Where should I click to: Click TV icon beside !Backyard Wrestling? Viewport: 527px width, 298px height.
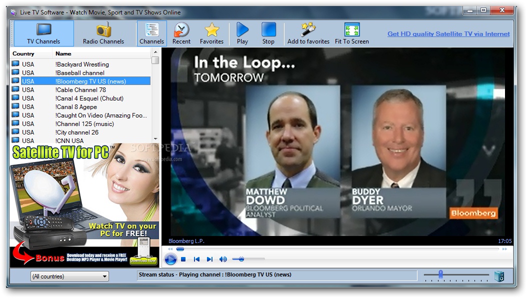(x=15, y=63)
